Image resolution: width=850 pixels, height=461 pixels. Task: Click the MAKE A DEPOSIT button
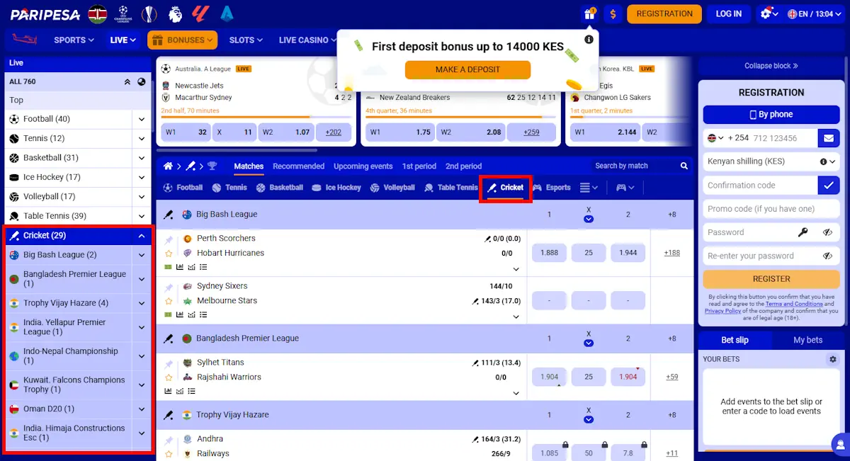pos(467,70)
